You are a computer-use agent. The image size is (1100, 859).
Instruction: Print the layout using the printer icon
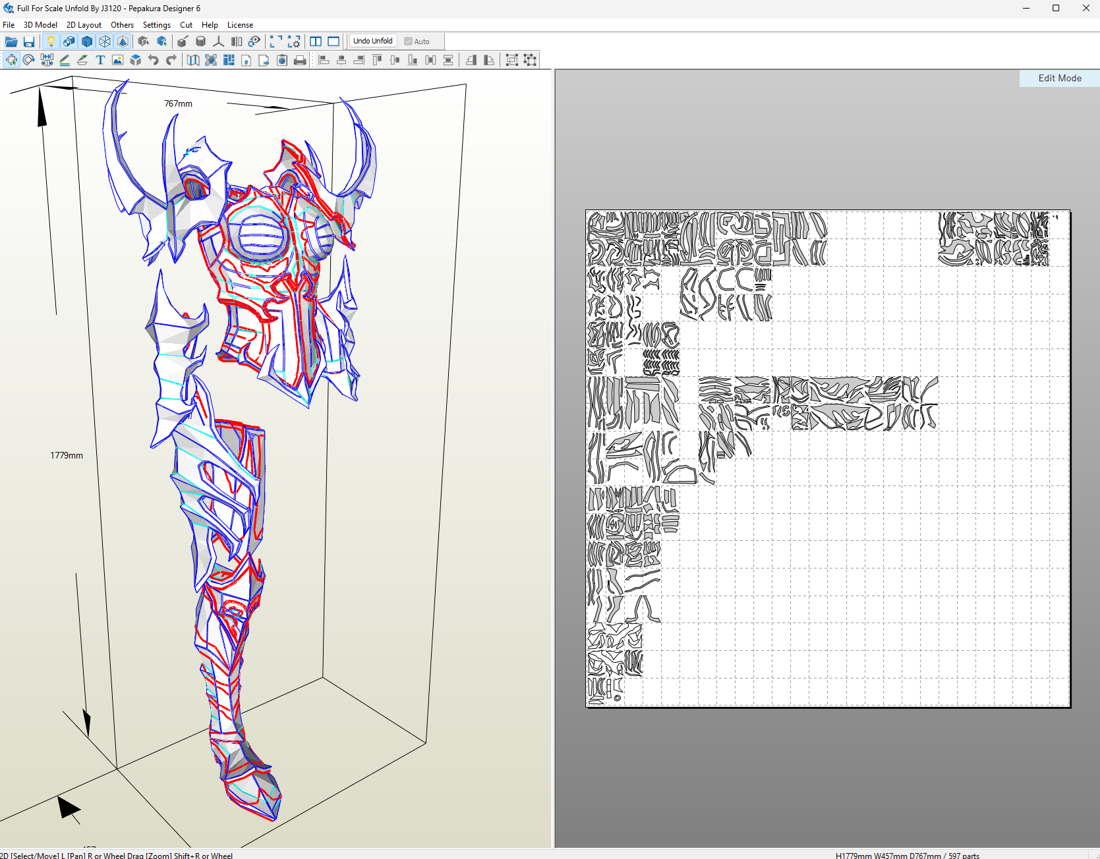point(300,60)
